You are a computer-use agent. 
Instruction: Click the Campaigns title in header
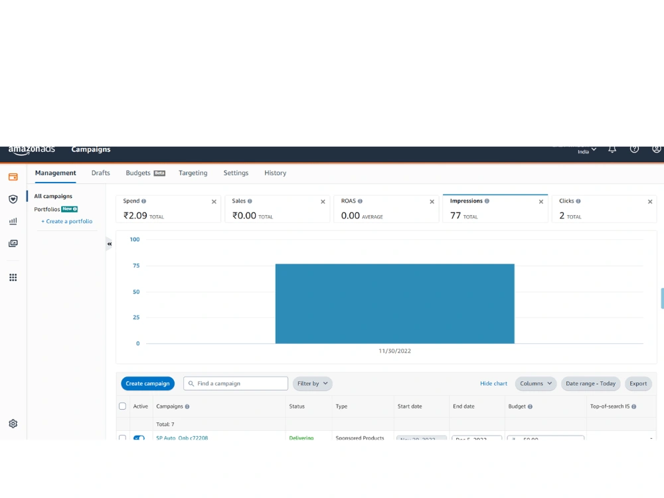(x=90, y=149)
